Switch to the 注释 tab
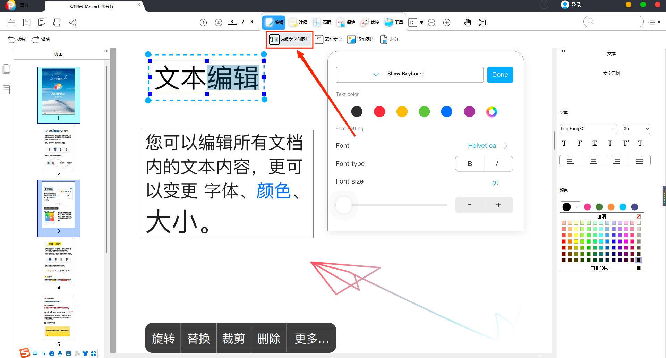 tap(298, 22)
